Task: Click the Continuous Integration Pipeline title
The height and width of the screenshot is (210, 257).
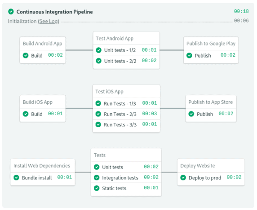Action: [x=54, y=12]
